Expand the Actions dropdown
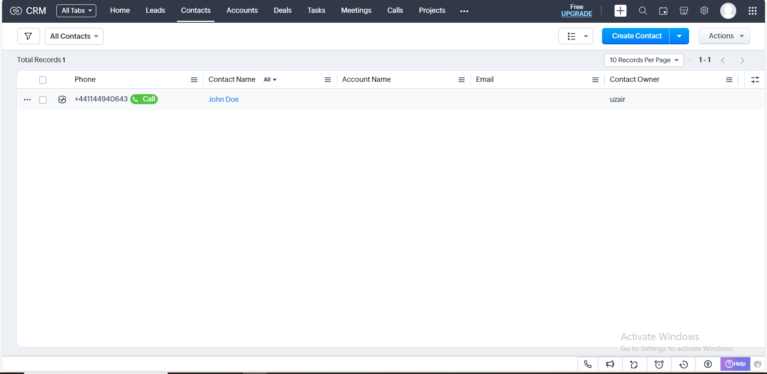The height and width of the screenshot is (374, 767). click(724, 36)
